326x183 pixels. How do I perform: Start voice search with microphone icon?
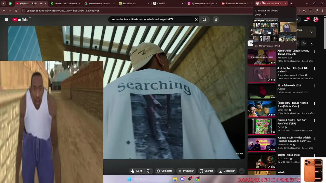click(216, 20)
